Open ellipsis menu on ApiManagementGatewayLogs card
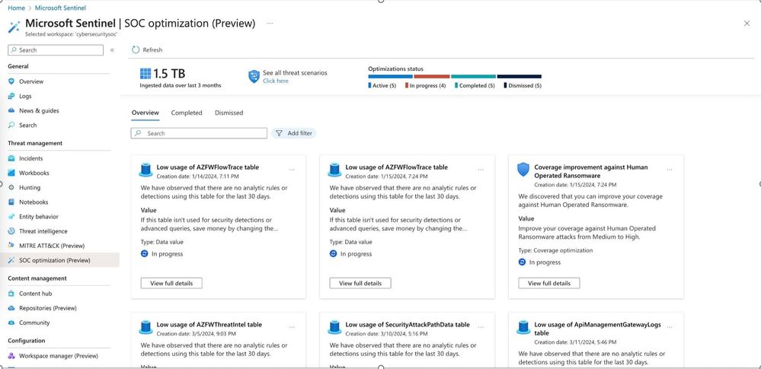The height and width of the screenshot is (369, 761). click(x=670, y=327)
